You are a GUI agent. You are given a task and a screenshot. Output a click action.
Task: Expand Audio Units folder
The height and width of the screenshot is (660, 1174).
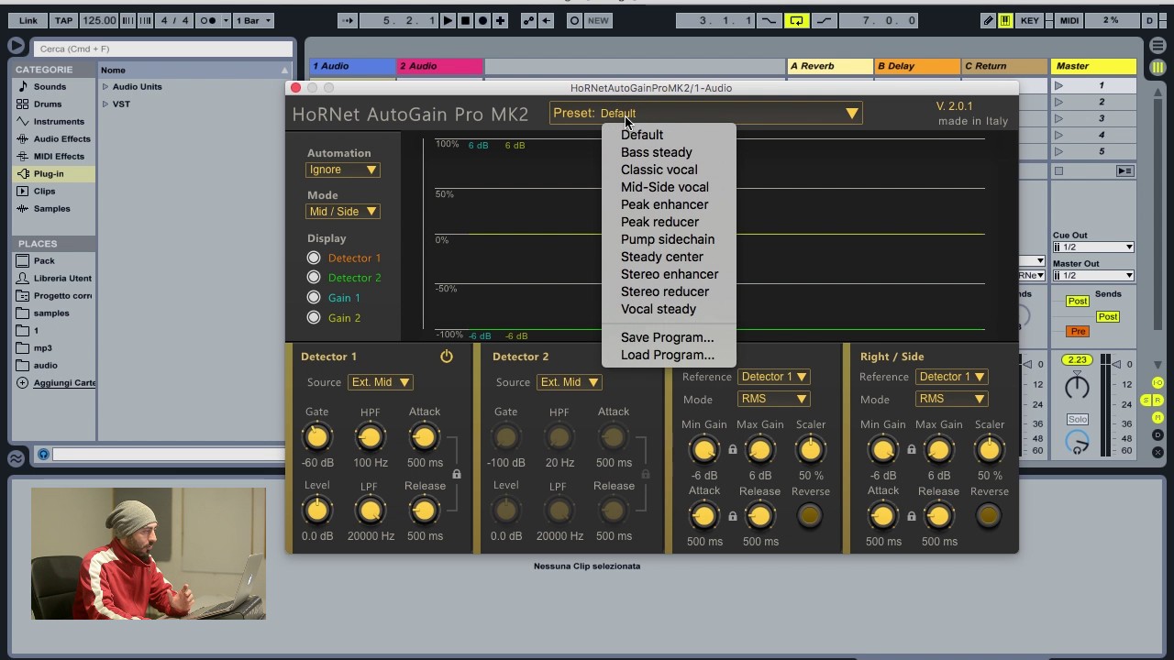point(105,86)
